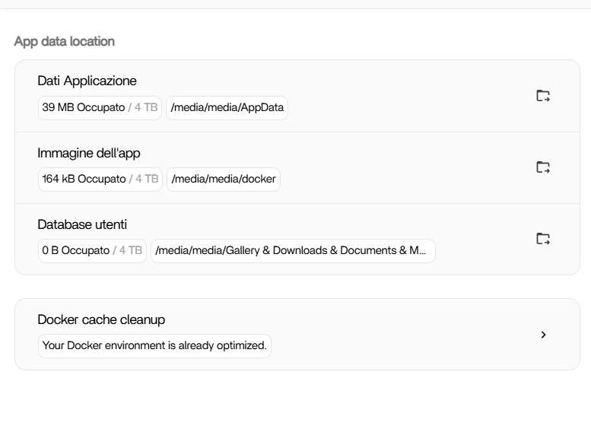Select the Immagine dell'app title
The image size is (591, 429).
[89, 153]
